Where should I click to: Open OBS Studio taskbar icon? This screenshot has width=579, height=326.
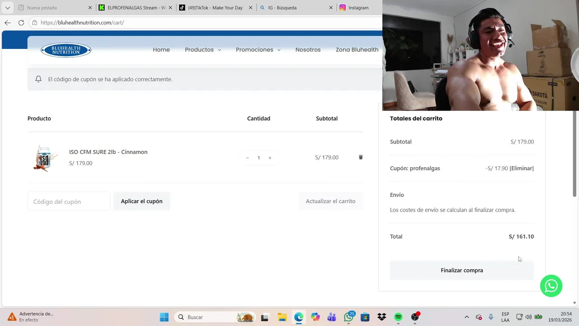(415, 317)
